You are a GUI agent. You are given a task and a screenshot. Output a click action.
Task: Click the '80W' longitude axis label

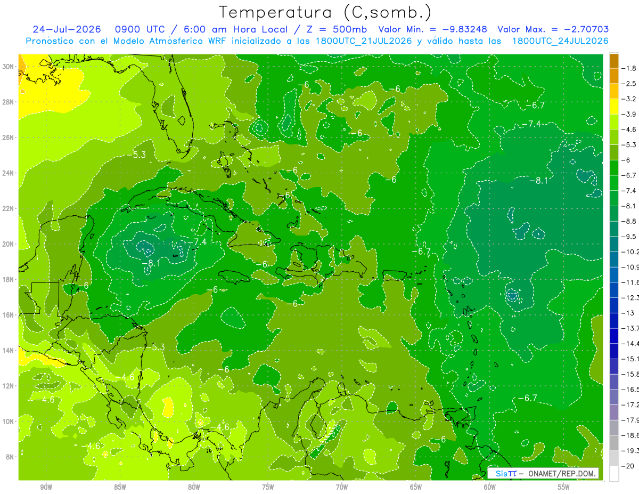(x=194, y=487)
